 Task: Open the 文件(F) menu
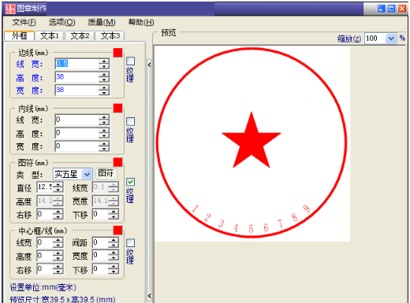24,22
